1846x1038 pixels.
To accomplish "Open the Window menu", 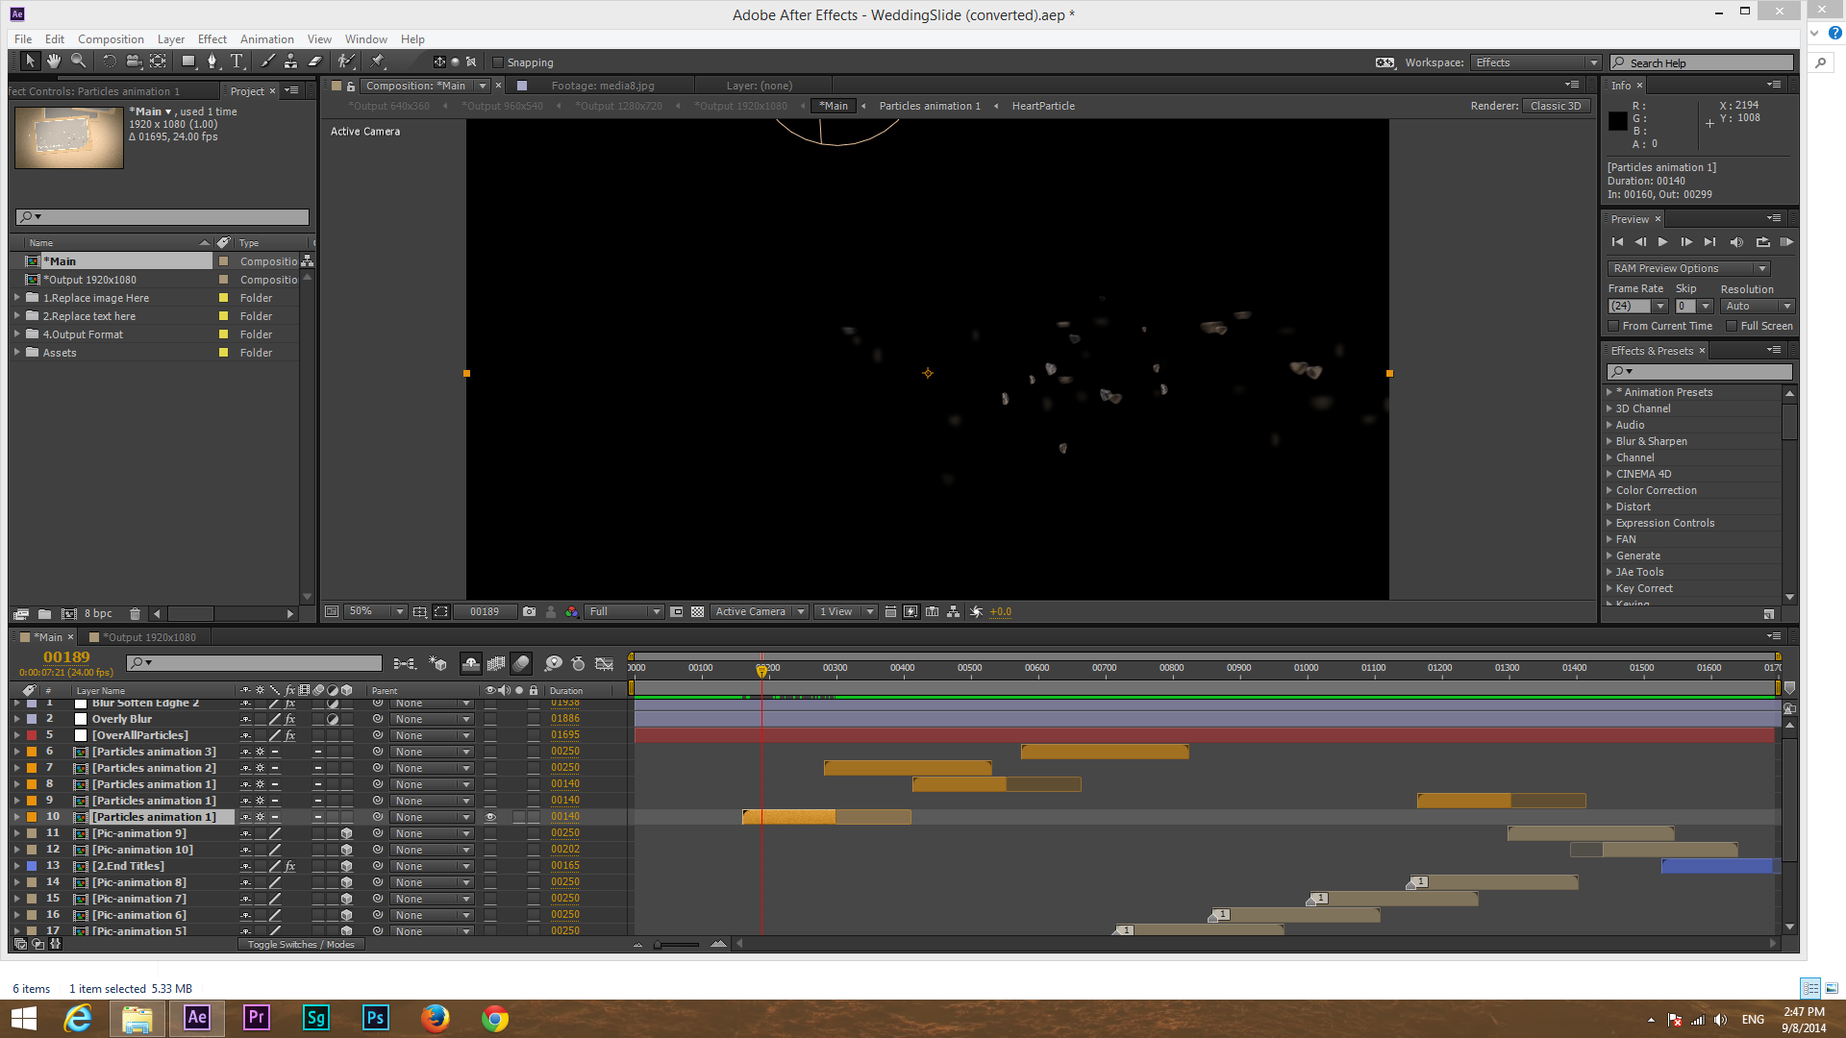I will point(365,39).
